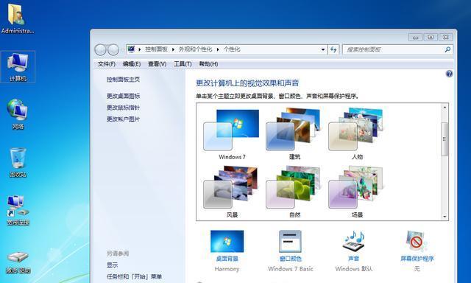Click the back navigation button

tap(100, 49)
